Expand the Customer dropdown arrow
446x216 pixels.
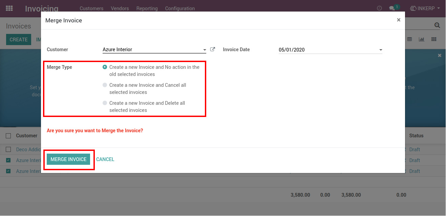(205, 50)
